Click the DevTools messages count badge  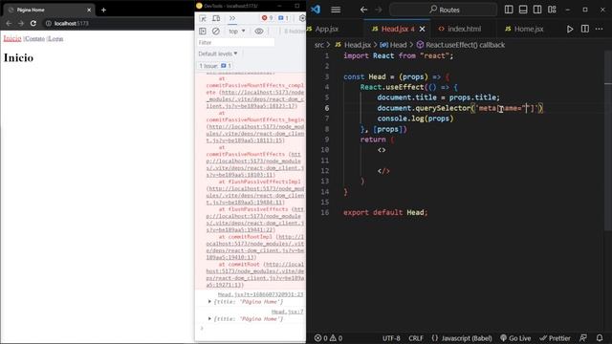pos(284,18)
